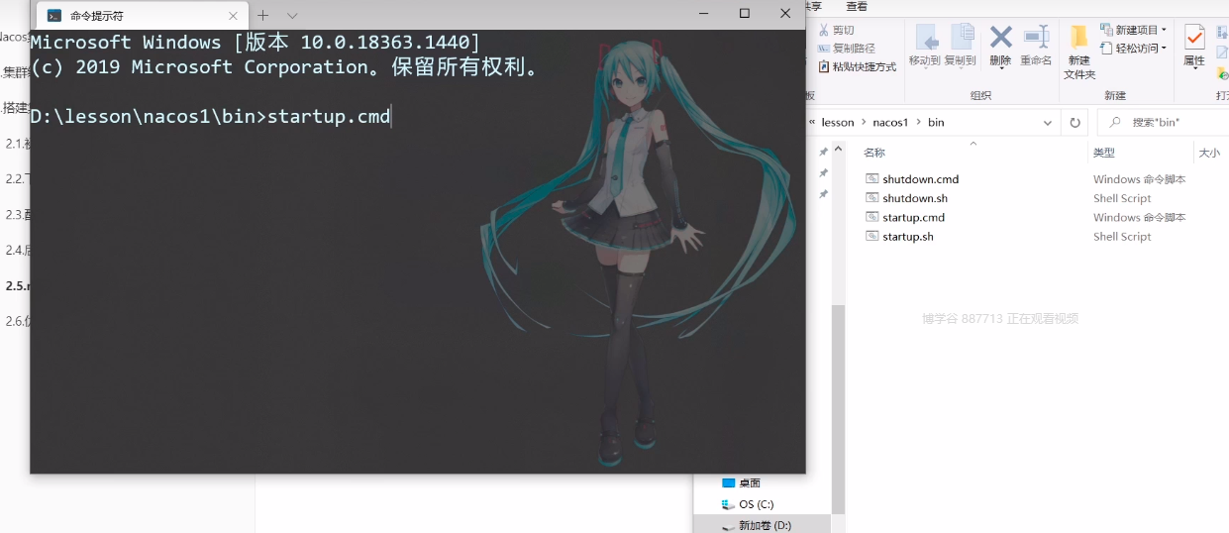Click the lesson breadcrumb in address bar
Viewport: 1229px width, 533px height.
838,123
